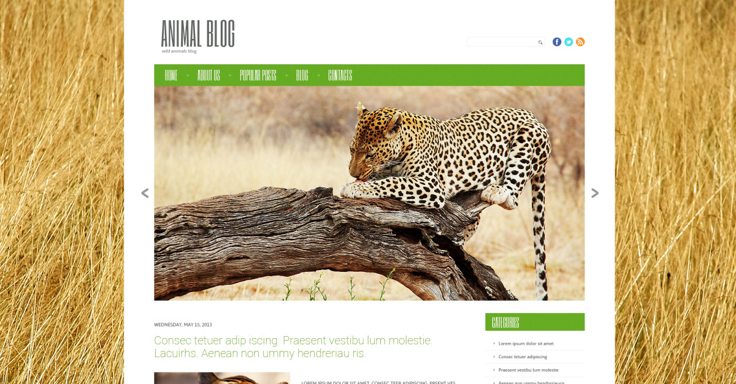This screenshot has width=736, height=384.
Task: Open Popular Posts menu item
Action: pyautogui.click(x=258, y=75)
